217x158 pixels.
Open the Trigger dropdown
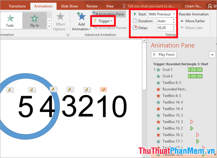click(x=103, y=21)
